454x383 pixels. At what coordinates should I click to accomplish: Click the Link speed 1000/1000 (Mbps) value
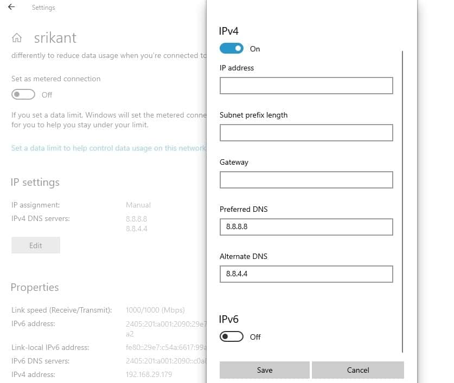pyautogui.click(x=155, y=310)
